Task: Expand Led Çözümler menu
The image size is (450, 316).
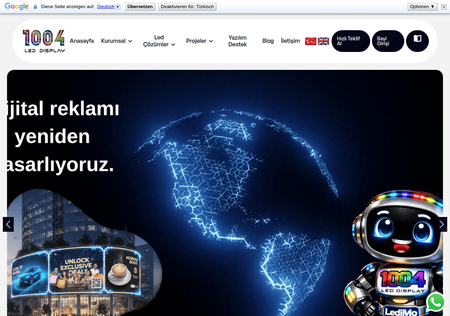Action: coord(159,41)
